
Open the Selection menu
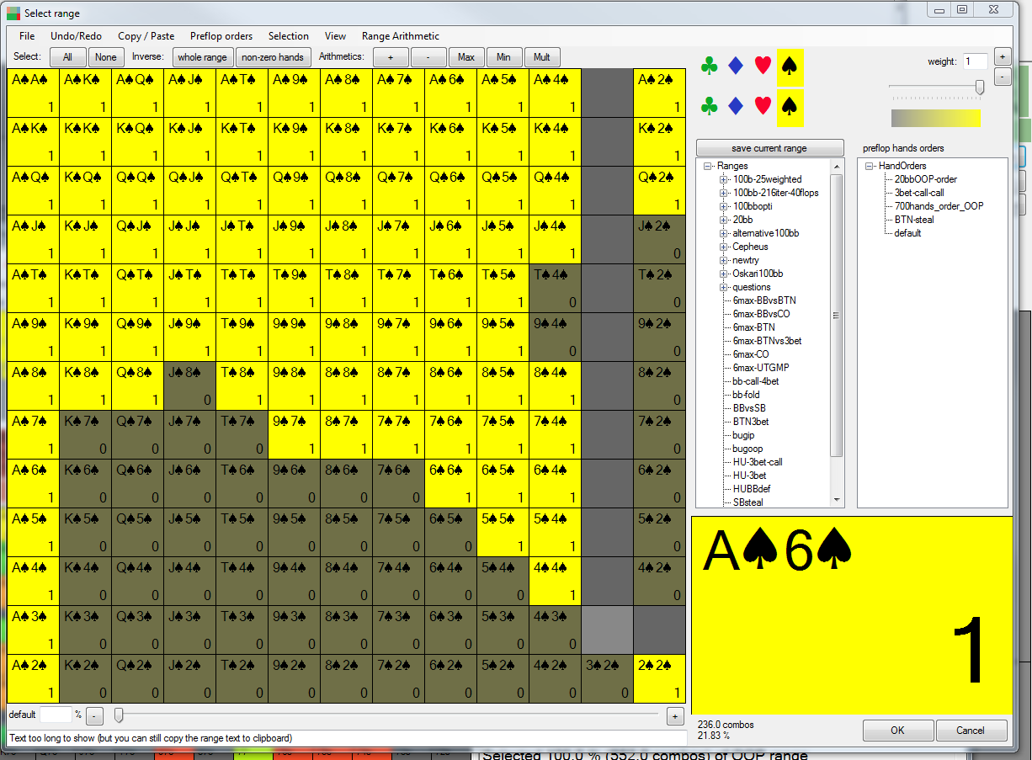click(289, 36)
